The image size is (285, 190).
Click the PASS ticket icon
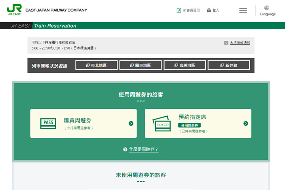point(48,123)
